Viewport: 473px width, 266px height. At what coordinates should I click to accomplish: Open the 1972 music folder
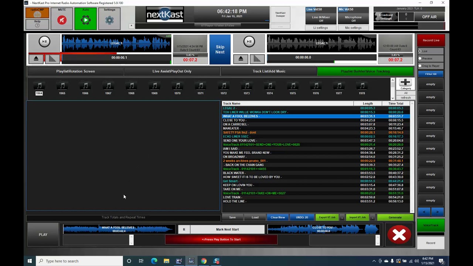pyautogui.click(x=224, y=89)
